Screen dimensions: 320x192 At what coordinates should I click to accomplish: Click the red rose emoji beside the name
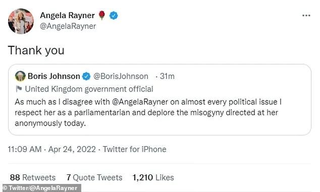102,15
